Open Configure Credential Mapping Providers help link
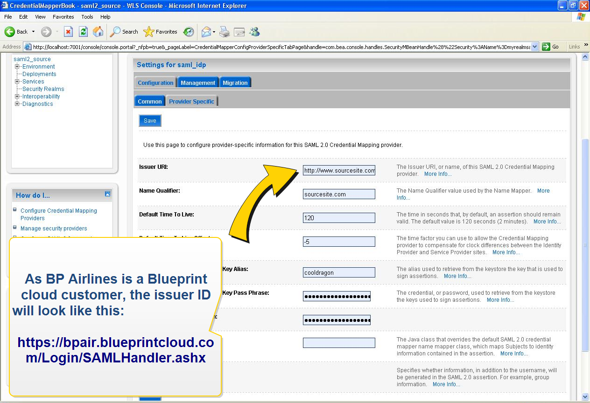 click(x=59, y=215)
